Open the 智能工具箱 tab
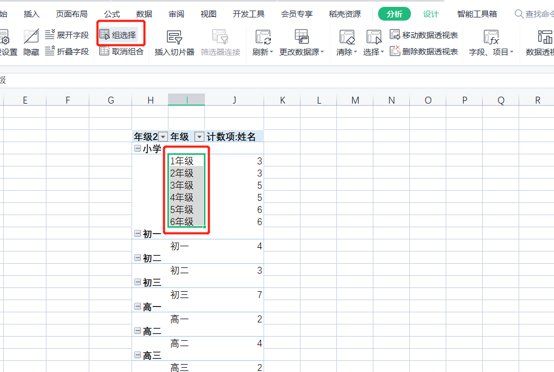The width and height of the screenshot is (554, 372). pos(477,14)
